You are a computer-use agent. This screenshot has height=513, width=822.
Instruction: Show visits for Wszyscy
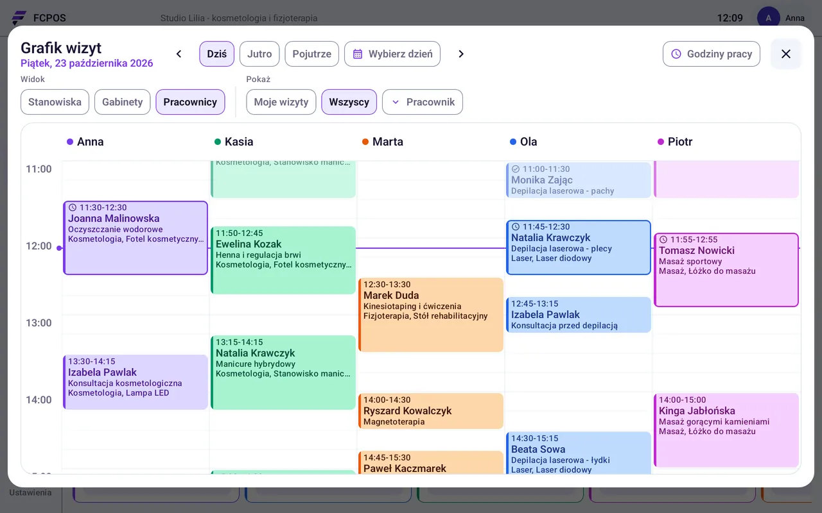349,102
